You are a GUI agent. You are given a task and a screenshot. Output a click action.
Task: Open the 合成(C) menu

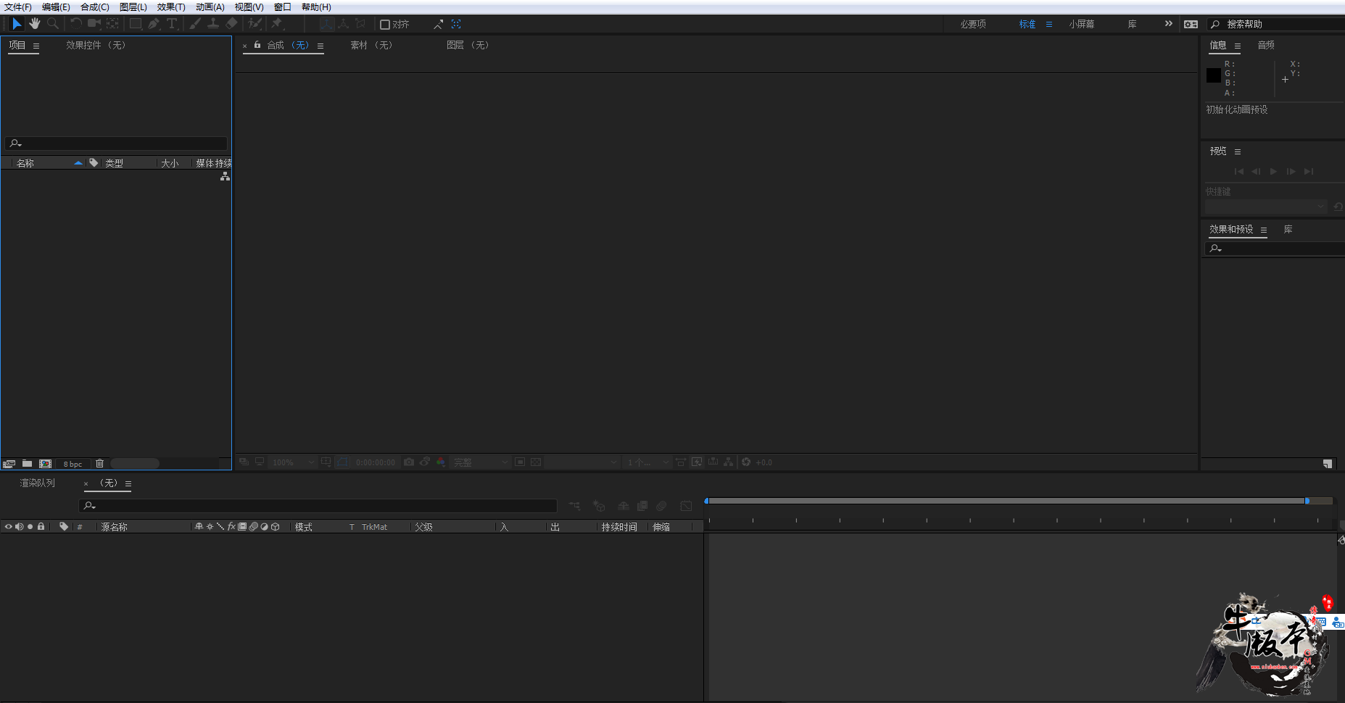[95, 7]
